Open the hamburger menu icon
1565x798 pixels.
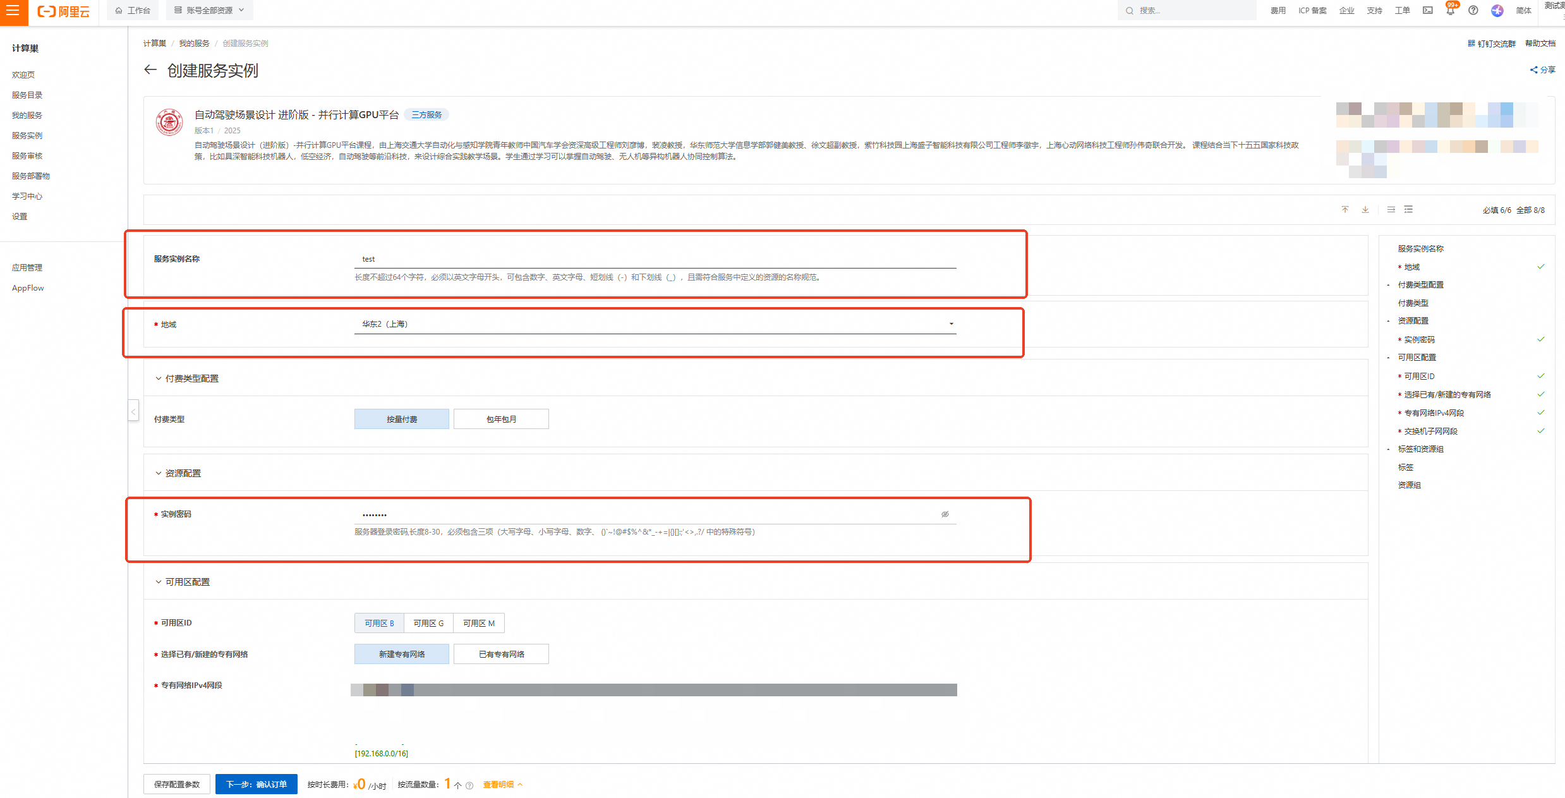13,11
